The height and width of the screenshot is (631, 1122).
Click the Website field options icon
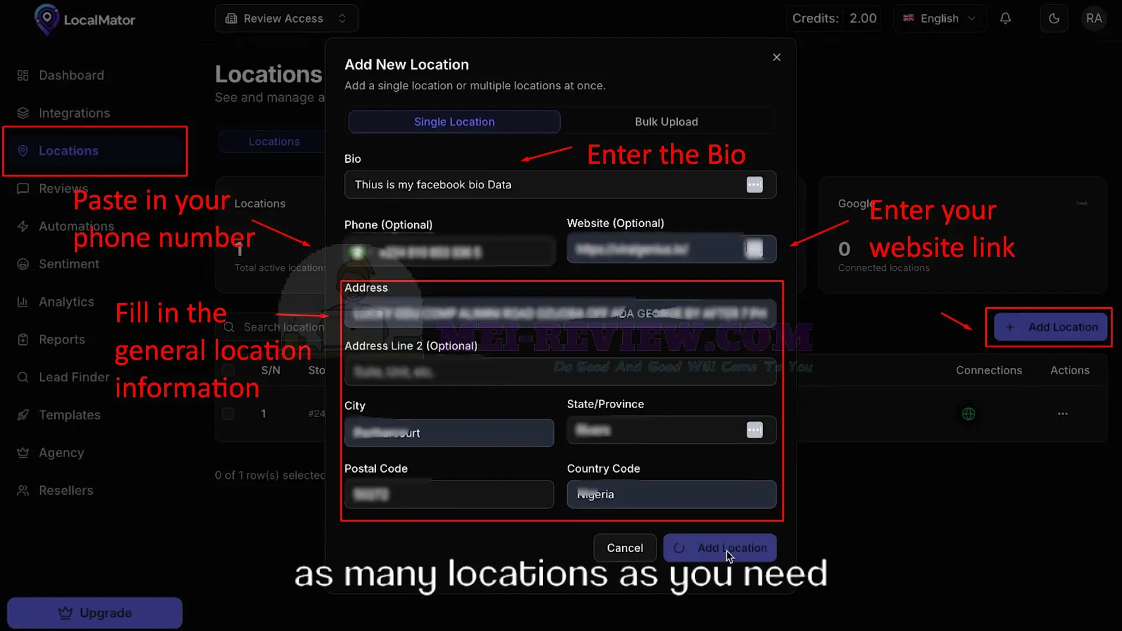754,249
